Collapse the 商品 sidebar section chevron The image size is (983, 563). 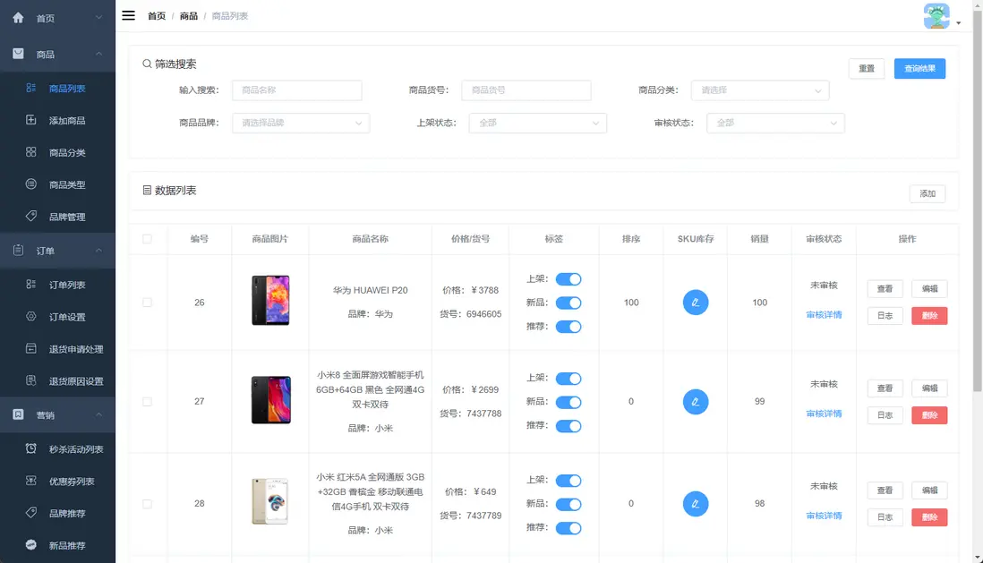(98, 54)
